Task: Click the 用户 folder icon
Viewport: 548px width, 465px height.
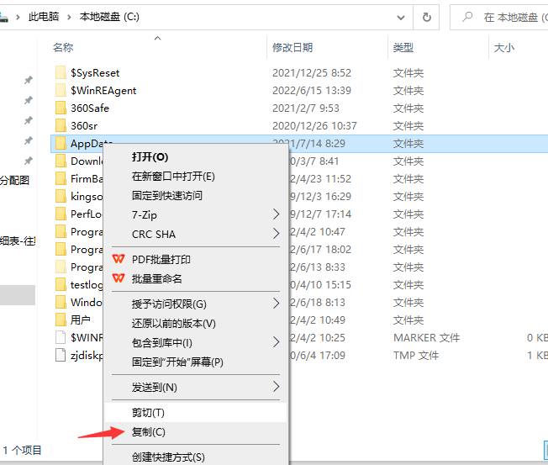Action: [x=60, y=320]
